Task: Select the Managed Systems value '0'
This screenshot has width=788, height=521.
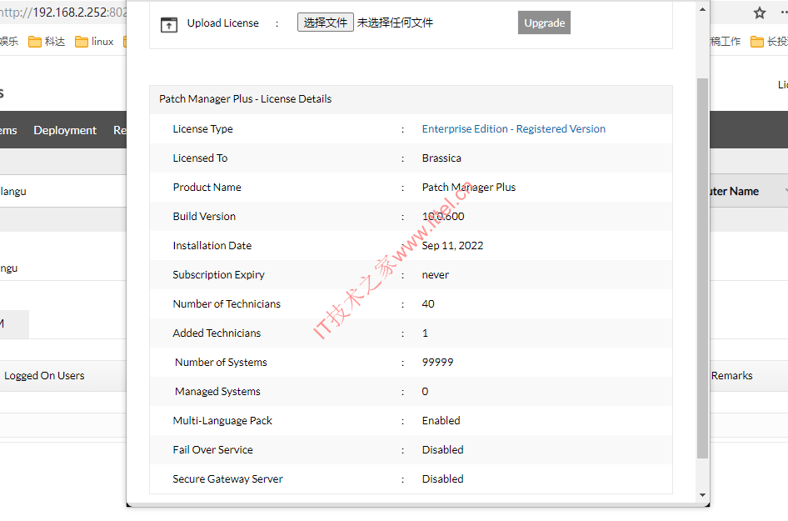Action: tap(425, 391)
